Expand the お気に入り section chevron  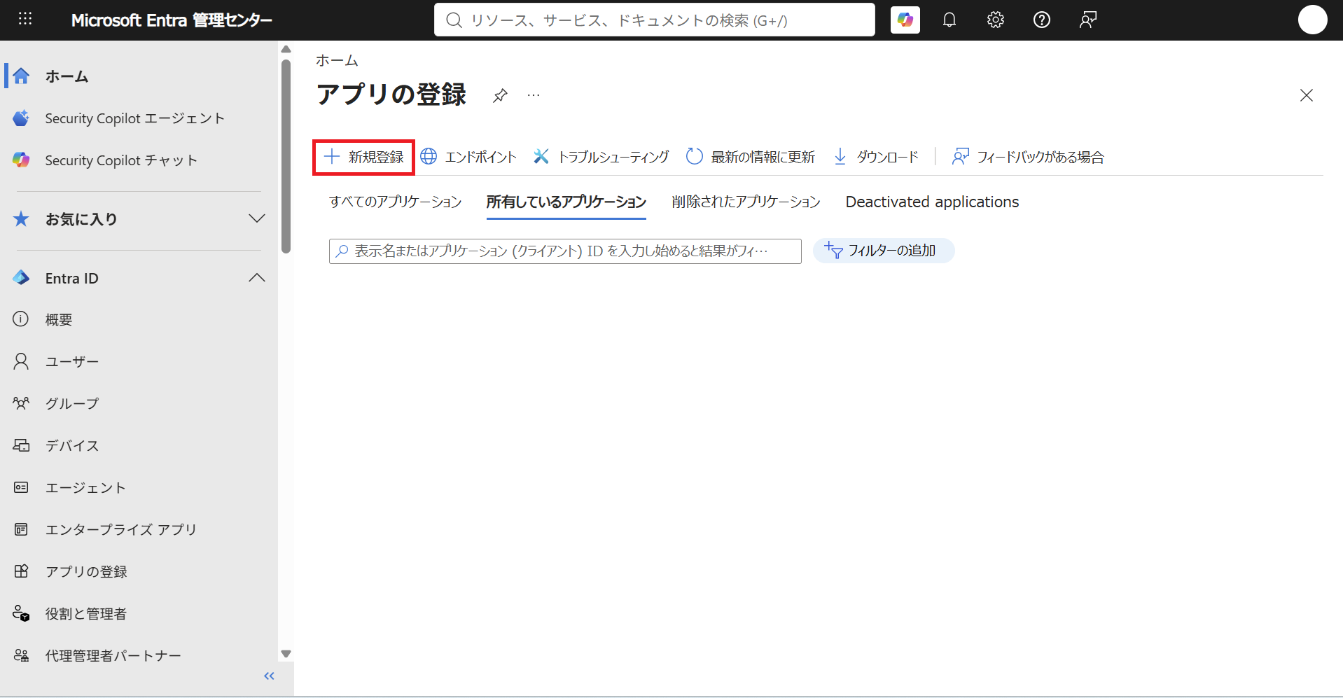pyautogui.click(x=257, y=218)
